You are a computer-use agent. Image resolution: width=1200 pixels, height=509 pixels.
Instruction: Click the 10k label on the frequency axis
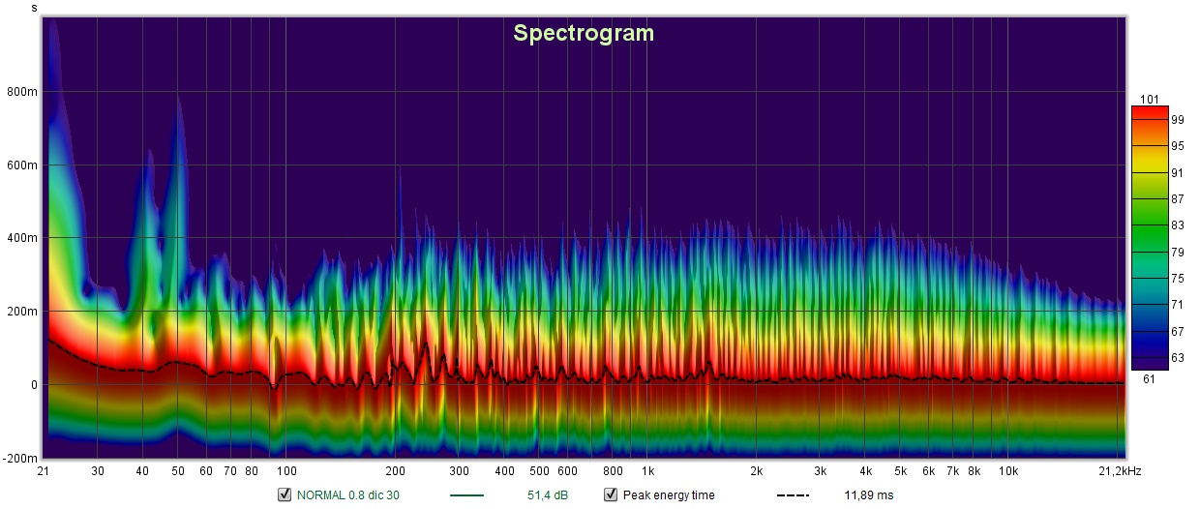click(1008, 471)
